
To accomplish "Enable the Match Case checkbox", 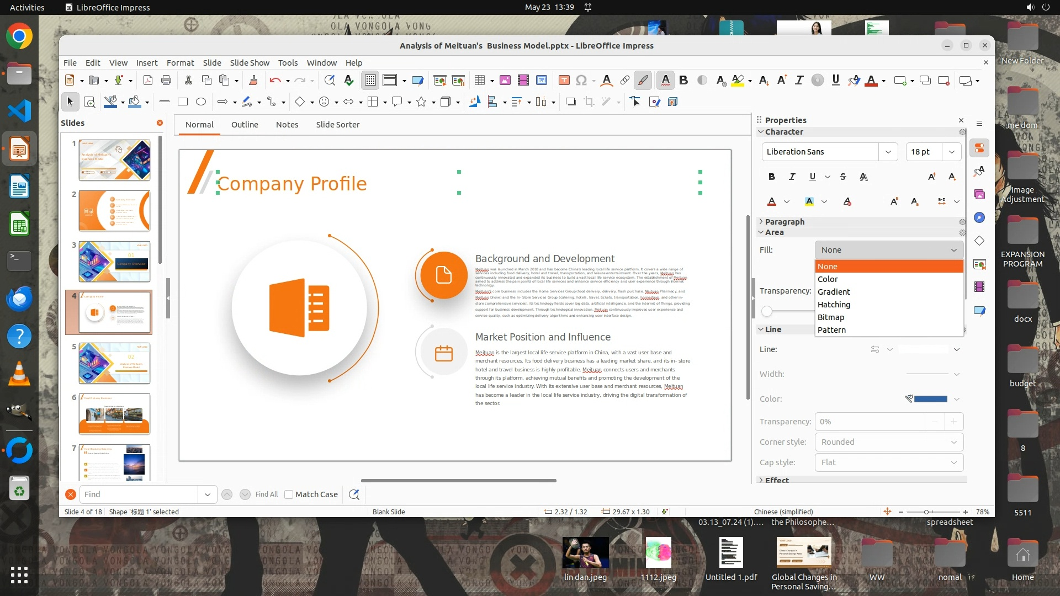I will point(289,494).
